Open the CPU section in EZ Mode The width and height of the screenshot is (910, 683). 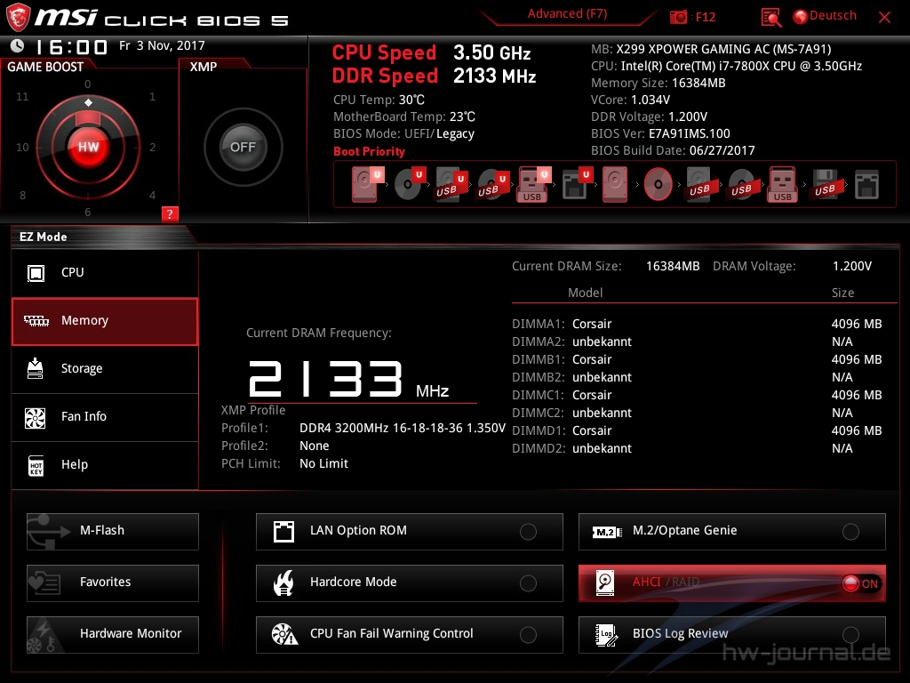[x=105, y=273]
